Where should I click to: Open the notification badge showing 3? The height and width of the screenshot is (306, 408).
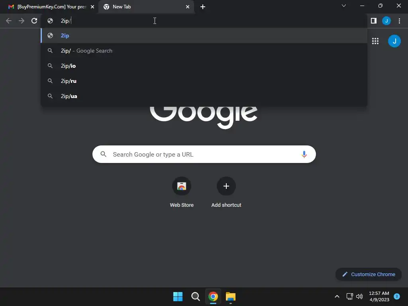pos(396,296)
